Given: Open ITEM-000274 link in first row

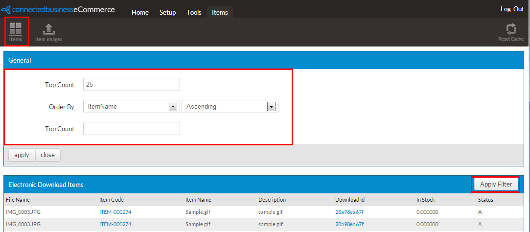Looking at the screenshot, I should pyautogui.click(x=115, y=212).
